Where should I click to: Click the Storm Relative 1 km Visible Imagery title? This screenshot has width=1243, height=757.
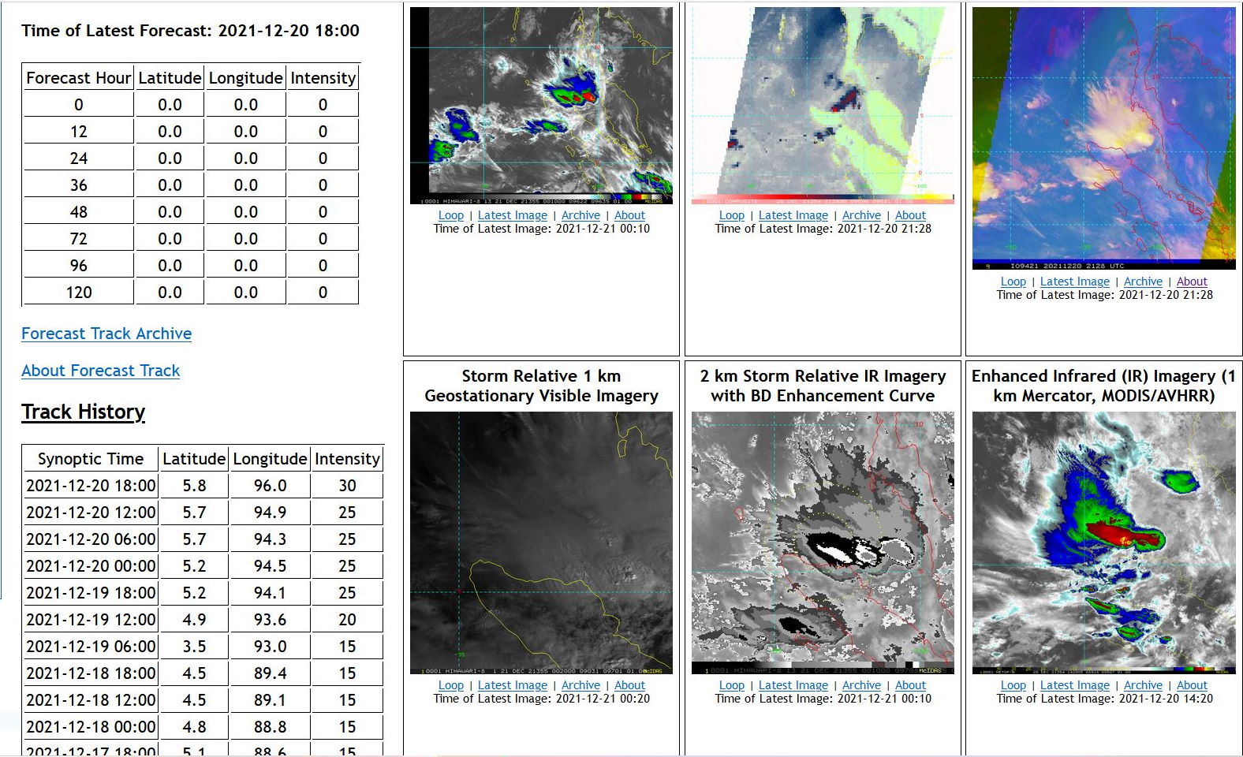541,386
